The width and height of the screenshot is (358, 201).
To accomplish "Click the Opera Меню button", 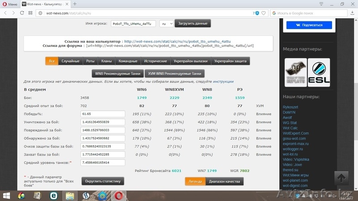I will pyautogui.click(x=10, y=4).
